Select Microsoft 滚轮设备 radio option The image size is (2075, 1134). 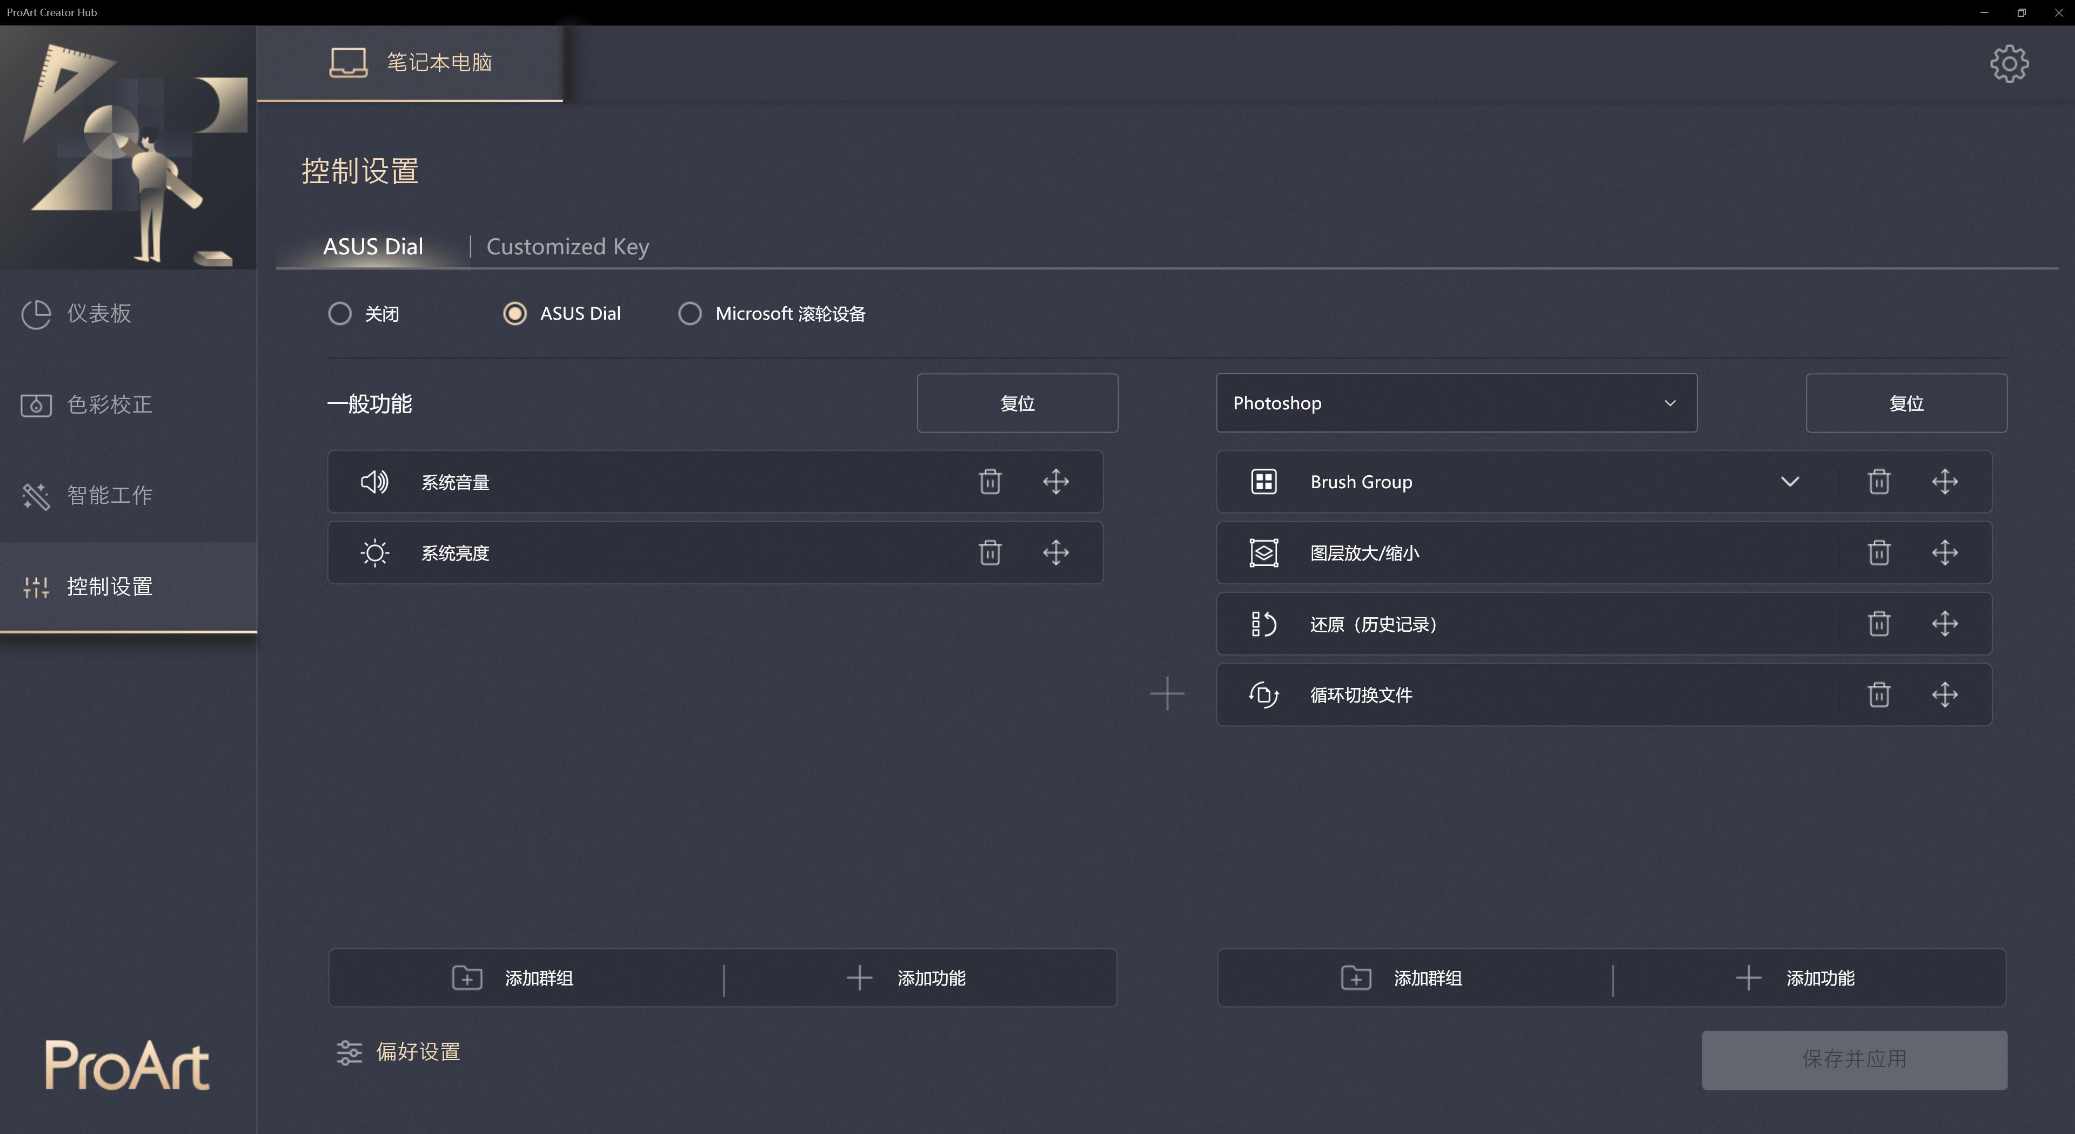pos(690,313)
